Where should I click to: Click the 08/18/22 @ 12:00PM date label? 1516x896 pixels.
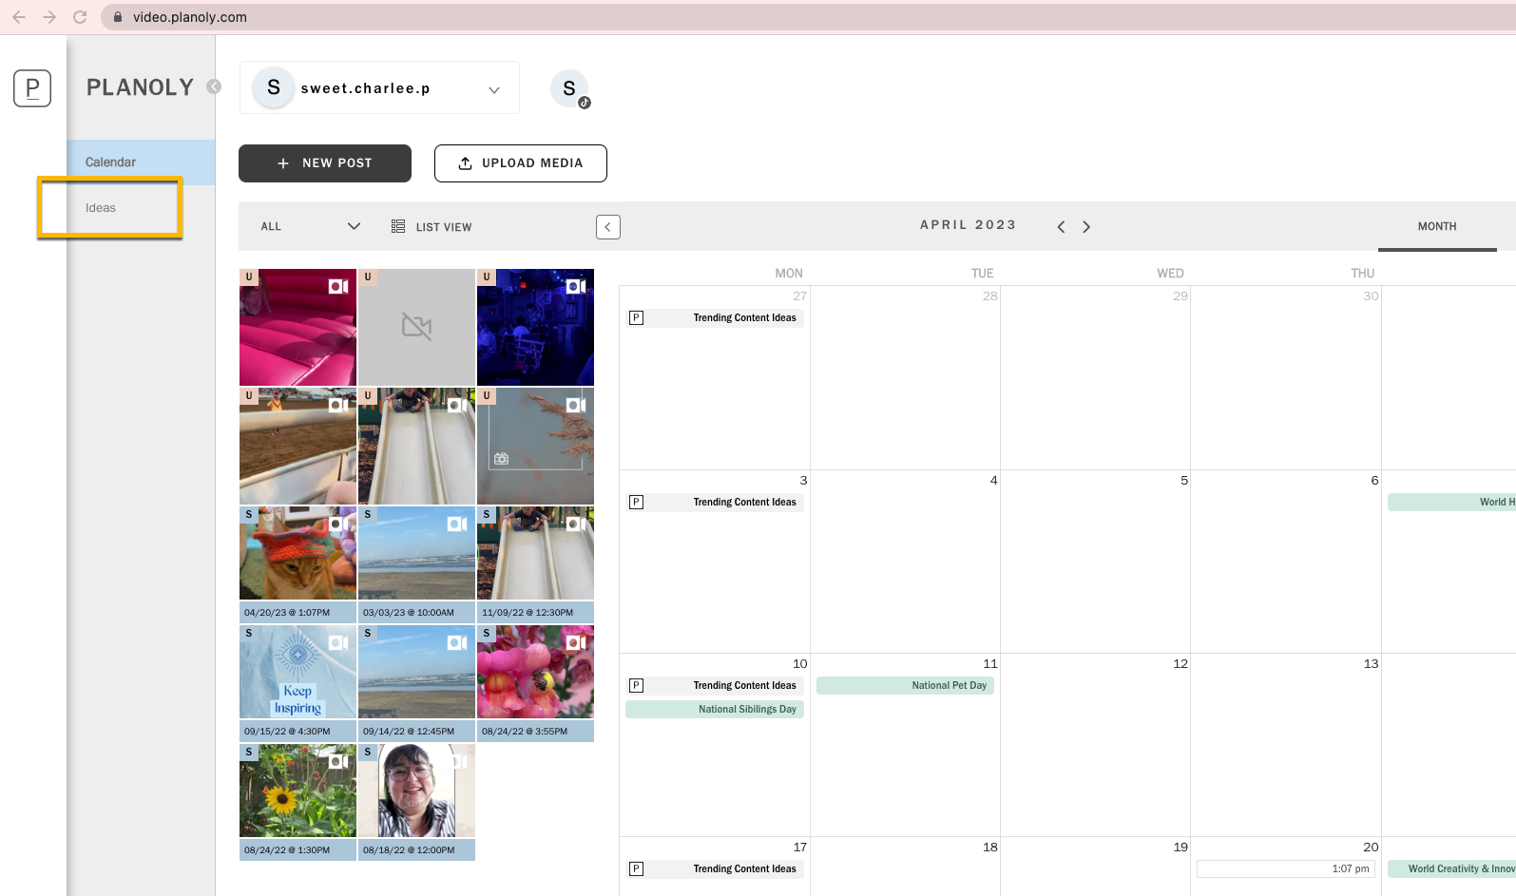click(x=416, y=849)
